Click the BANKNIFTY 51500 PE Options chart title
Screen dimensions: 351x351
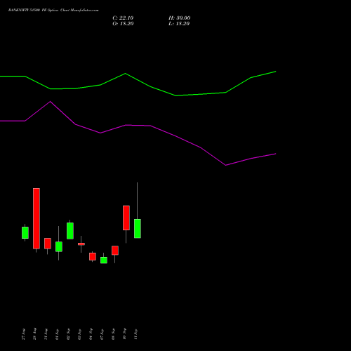click(53, 10)
